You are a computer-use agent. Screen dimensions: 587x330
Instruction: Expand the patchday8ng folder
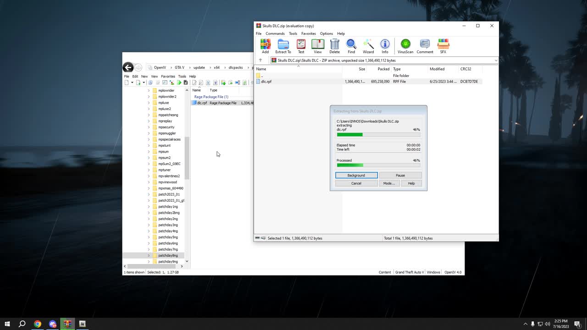[148, 255]
